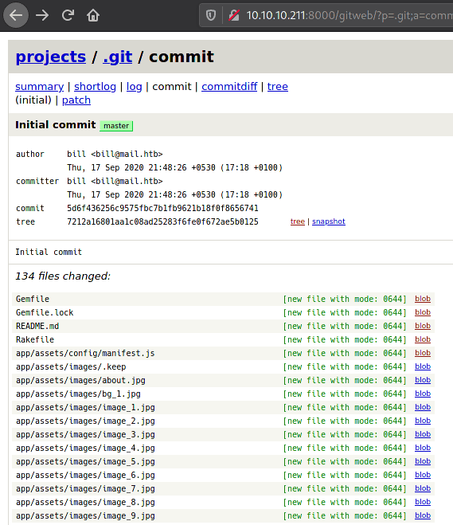Open blob link for image_4.jpg
The width and height of the screenshot is (453, 525).
click(x=423, y=448)
